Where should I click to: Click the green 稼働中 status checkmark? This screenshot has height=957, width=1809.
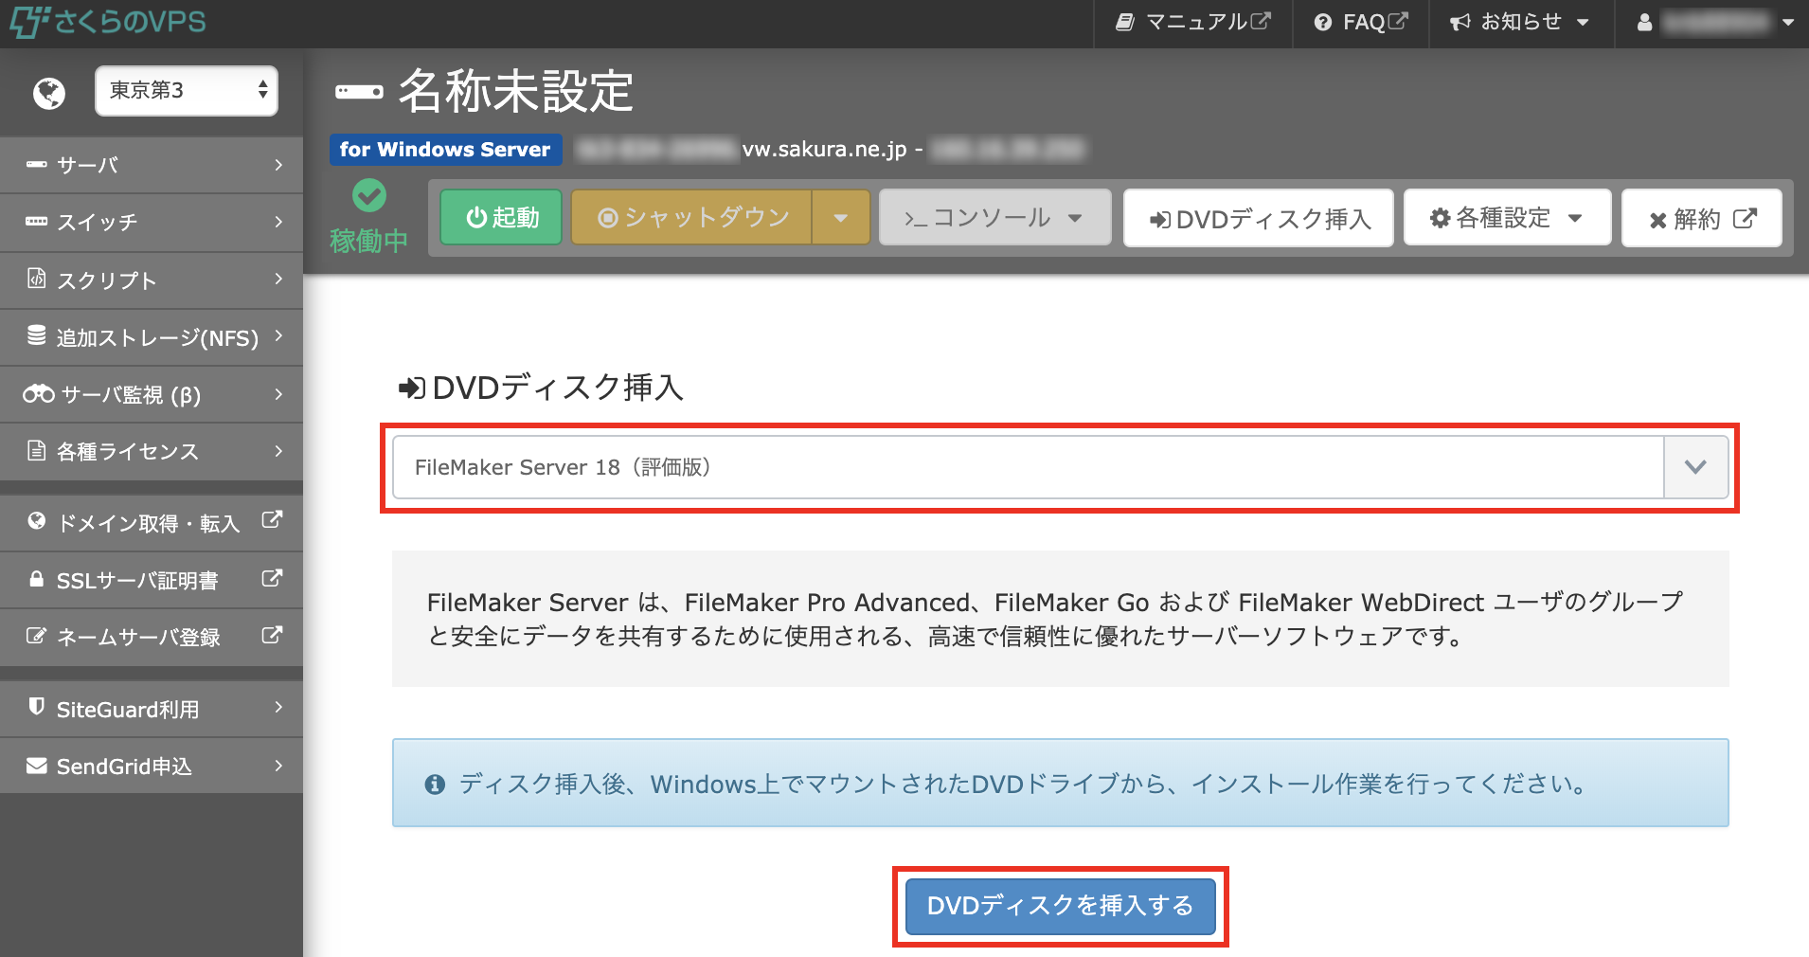click(369, 196)
